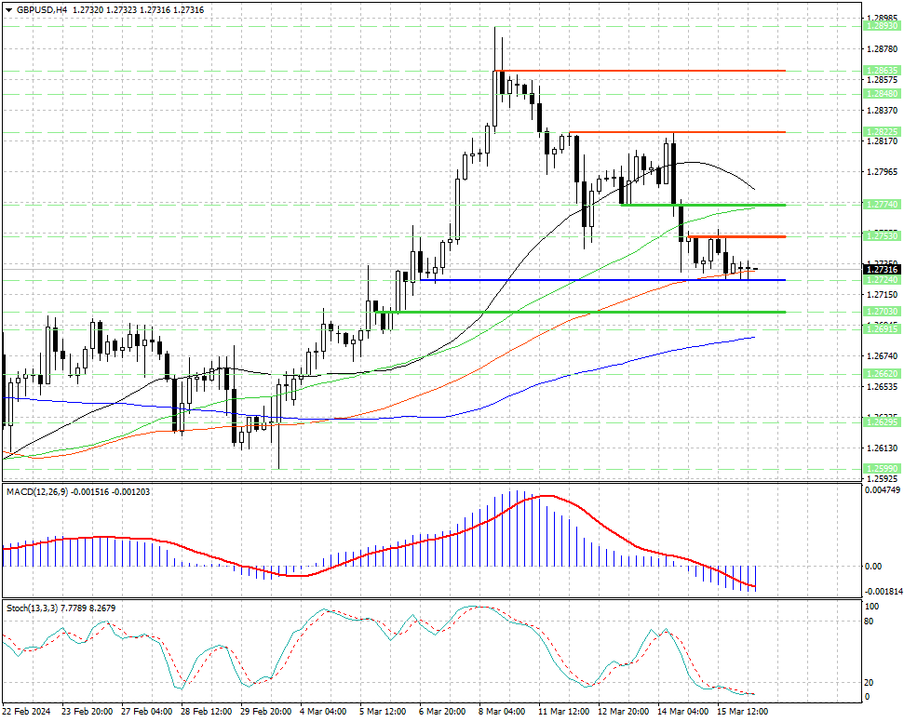Click the 14 Mar 04:00 time label
The height and width of the screenshot is (722, 904).
[682, 711]
